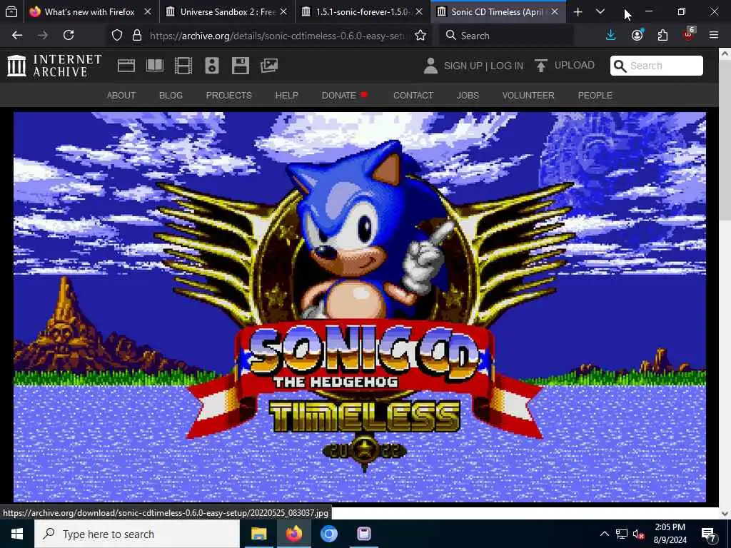
Task: Open HELP in Archive navigation
Action: [x=286, y=96]
